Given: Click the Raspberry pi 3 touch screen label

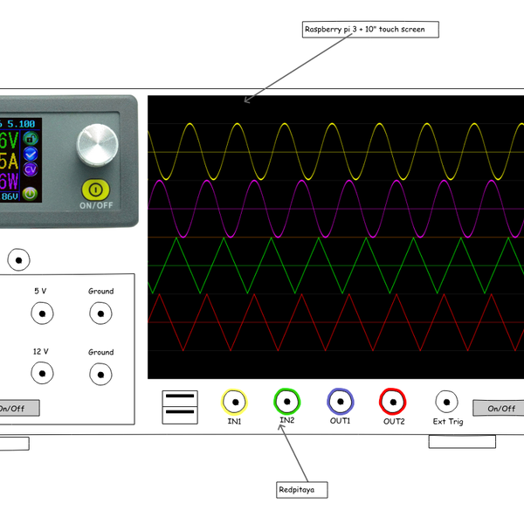Looking at the screenshot, I should coord(370,30).
